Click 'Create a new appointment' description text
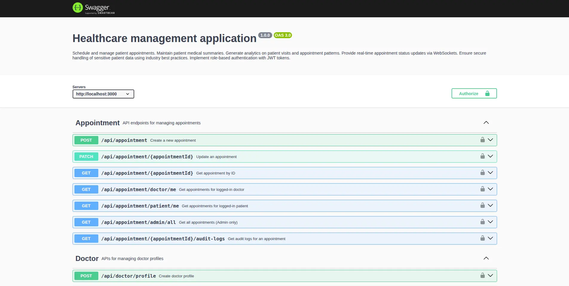 [x=173, y=140]
